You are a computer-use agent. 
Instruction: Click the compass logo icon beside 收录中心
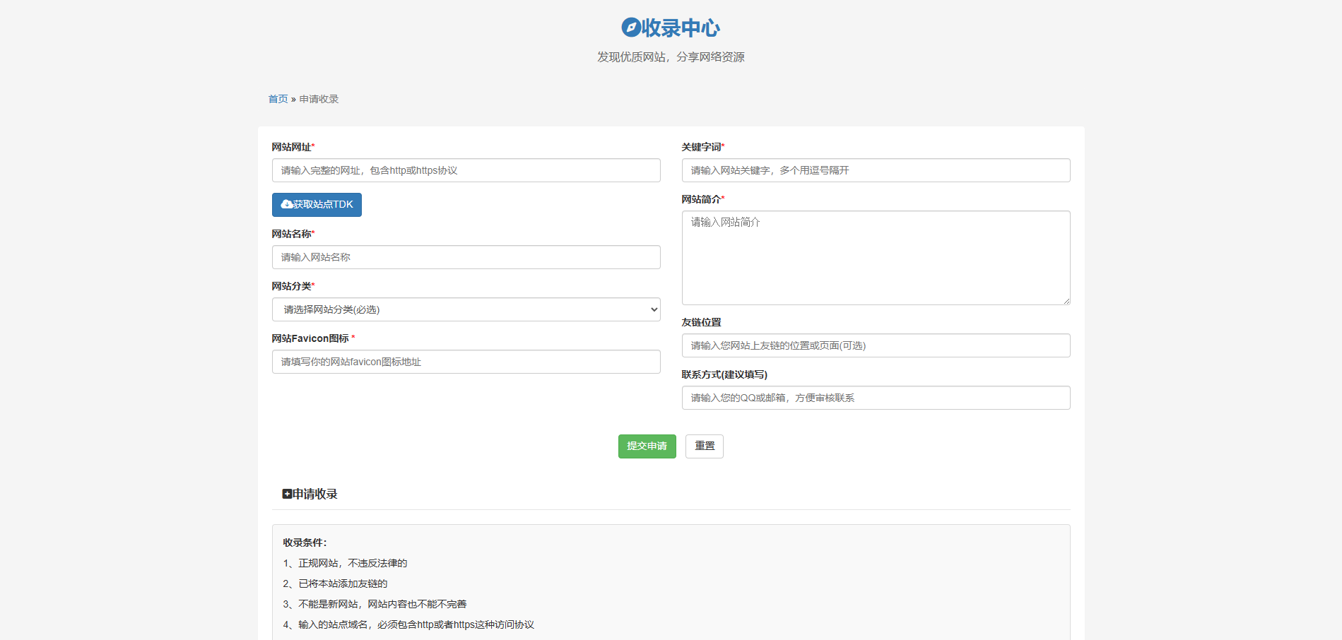coord(630,28)
